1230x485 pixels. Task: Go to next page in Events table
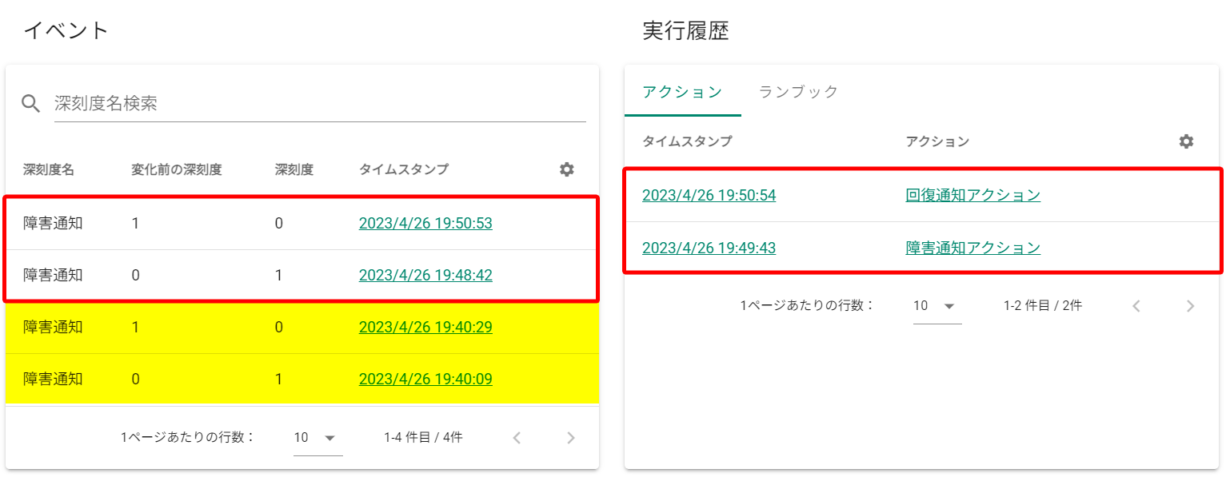click(571, 438)
